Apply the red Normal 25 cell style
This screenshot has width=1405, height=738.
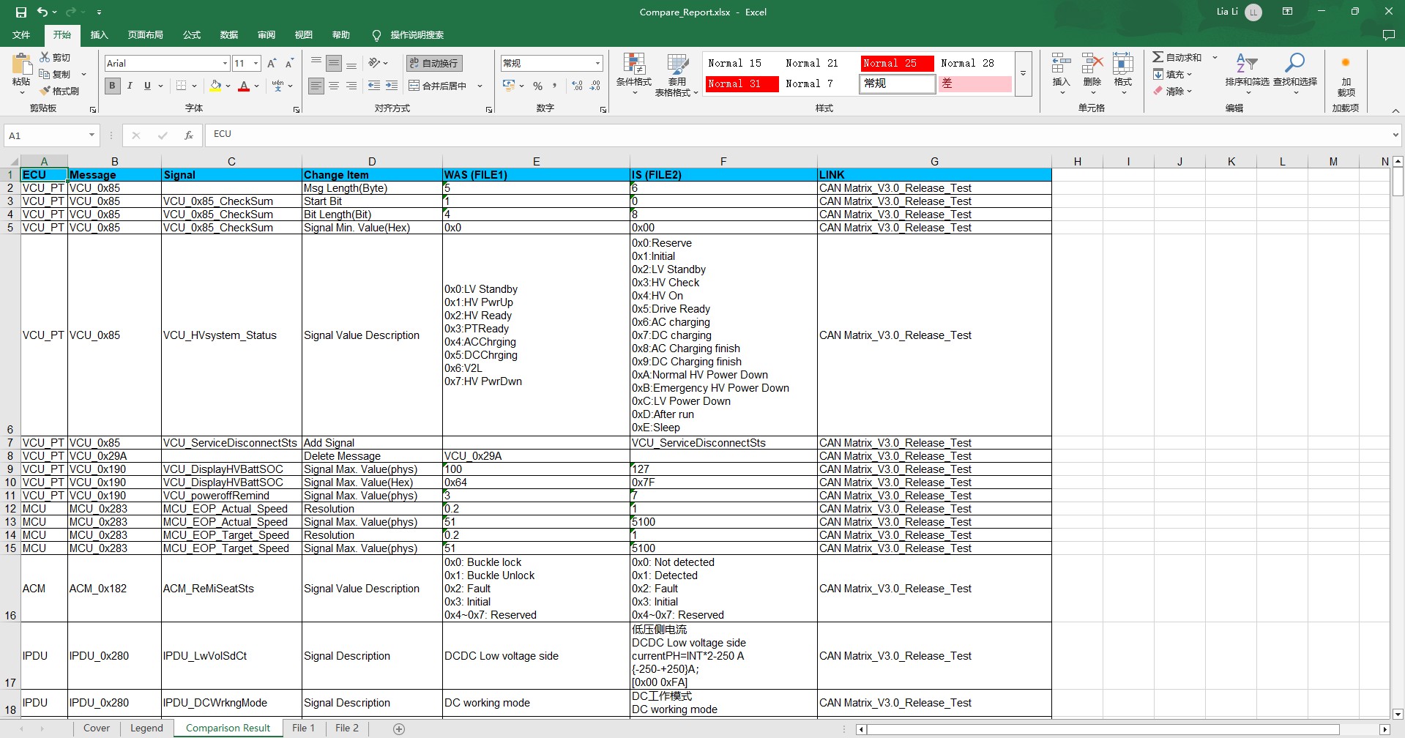coord(896,64)
